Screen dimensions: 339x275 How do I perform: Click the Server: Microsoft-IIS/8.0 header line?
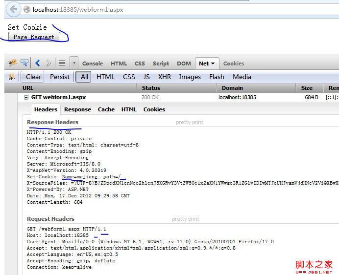pos(64,164)
